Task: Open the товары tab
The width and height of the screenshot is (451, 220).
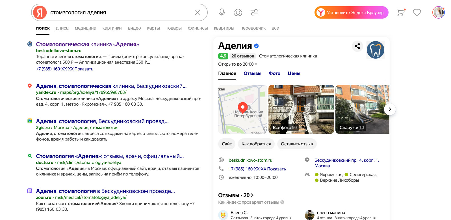Action: pos(174,28)
